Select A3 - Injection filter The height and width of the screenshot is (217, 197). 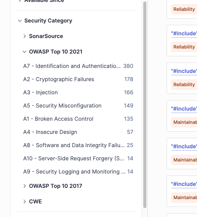(78, 92)
